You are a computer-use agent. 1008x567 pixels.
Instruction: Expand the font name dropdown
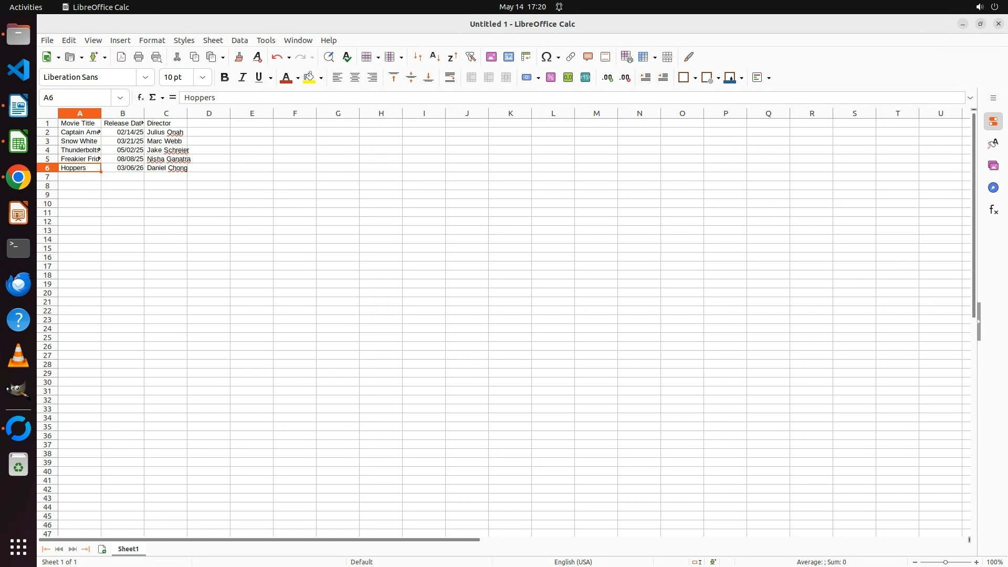(x=145, y=78)
